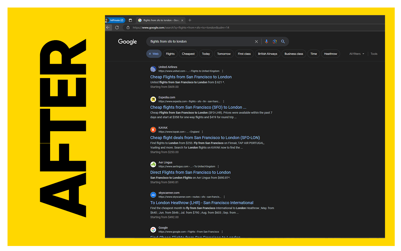Reload the page using refresh icon
Screen dimensions: 401x251
[117, 28]
